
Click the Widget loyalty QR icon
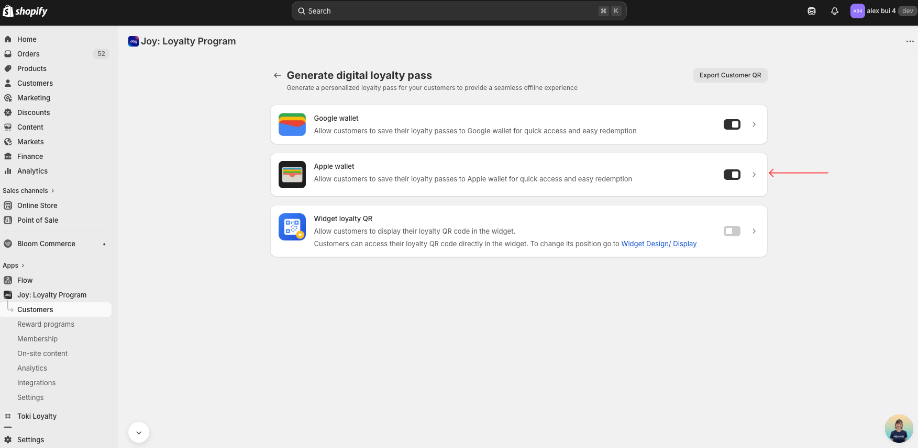[x=292, y=227]
